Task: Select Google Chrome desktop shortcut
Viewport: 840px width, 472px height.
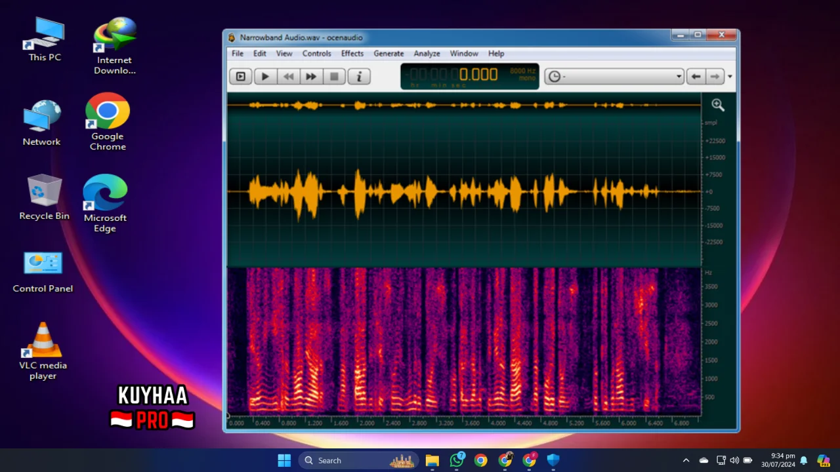Action: tap(108, 122)
